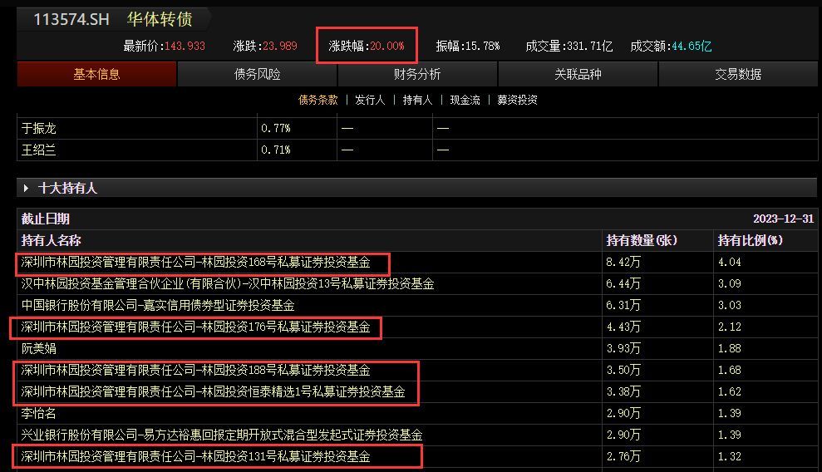Select the 汉中林园投资13号 fund row
Viewport: 822px width, 472px height.
(417, 284)
